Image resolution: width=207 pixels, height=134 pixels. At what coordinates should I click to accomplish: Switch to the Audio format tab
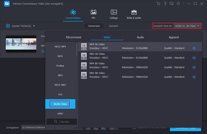point(140,37)
